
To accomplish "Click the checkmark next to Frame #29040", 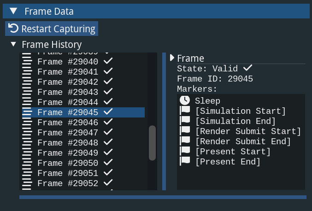I will pos(108,62).
